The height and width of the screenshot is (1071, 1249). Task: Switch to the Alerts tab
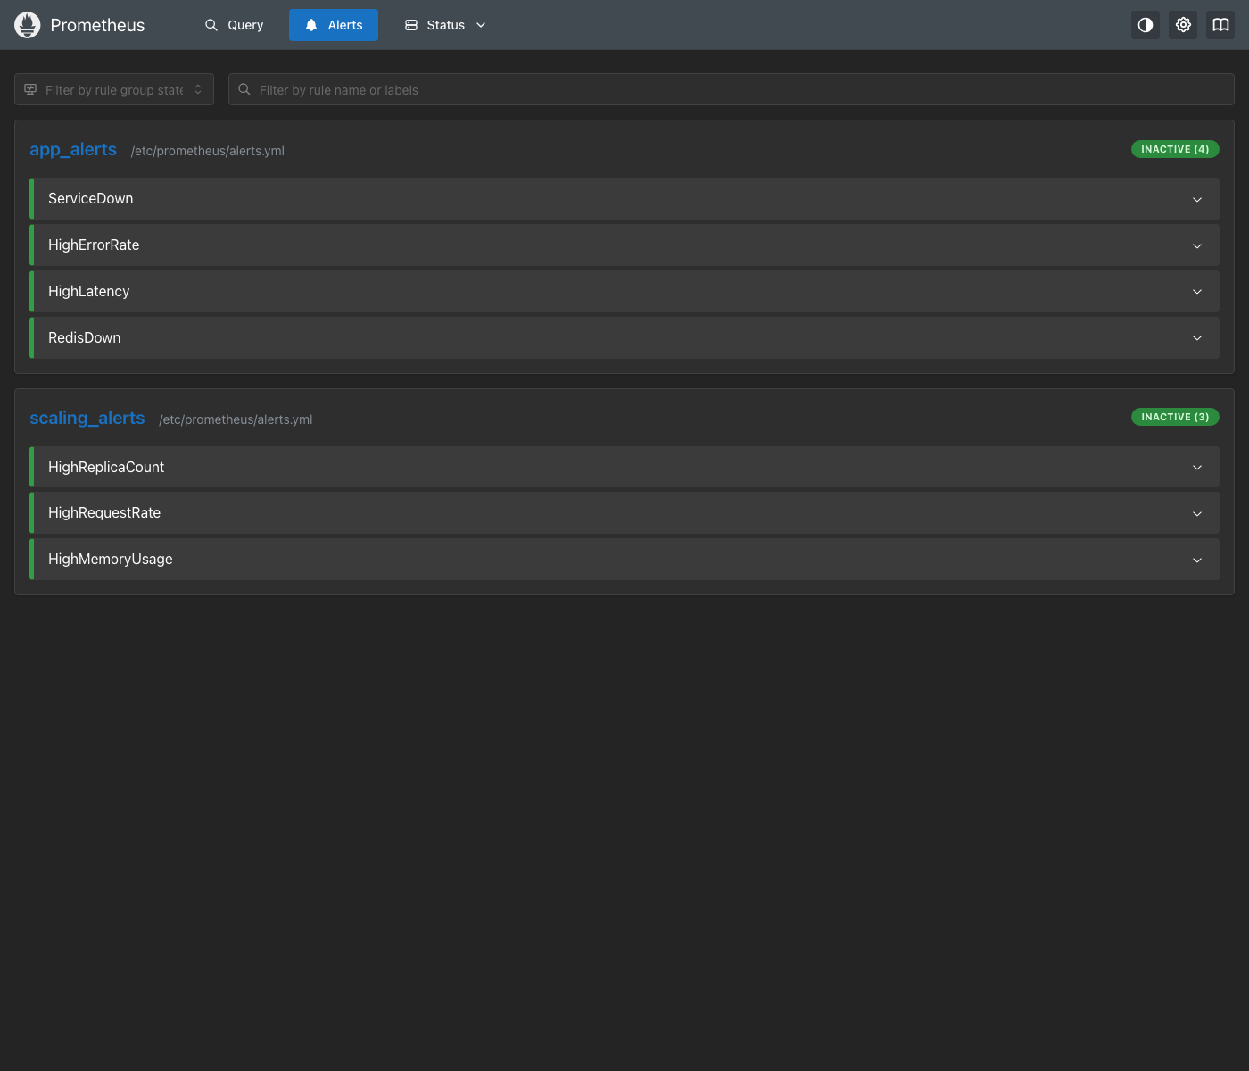[x=334, y=25]
